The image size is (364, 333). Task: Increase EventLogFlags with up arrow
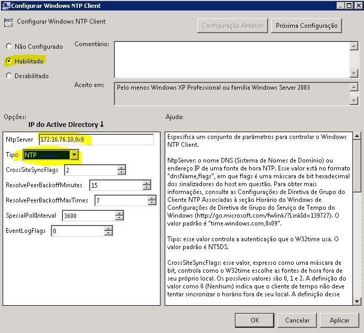pos(109,229)
